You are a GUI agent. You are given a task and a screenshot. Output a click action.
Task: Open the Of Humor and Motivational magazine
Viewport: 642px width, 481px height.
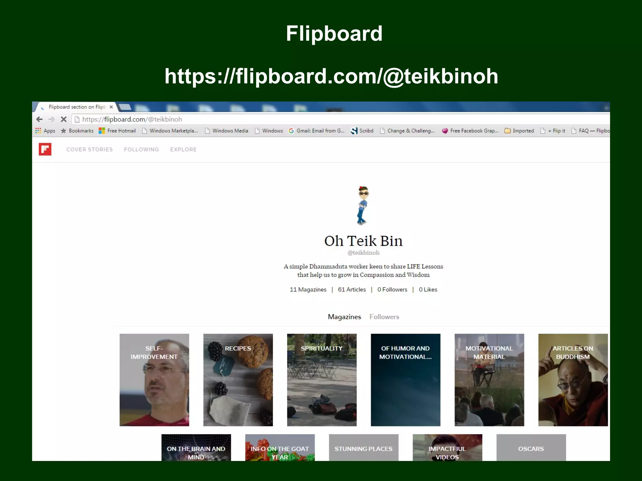406,380
